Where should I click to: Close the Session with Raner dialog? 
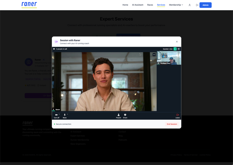point(177,42)
